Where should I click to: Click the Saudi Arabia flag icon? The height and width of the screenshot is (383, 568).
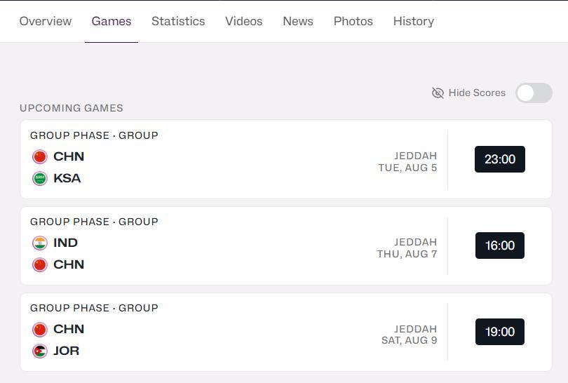pos(40,178)
